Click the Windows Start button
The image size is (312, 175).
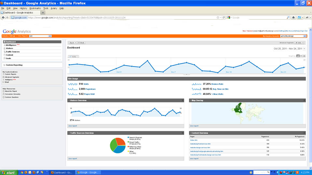(9, 172)
